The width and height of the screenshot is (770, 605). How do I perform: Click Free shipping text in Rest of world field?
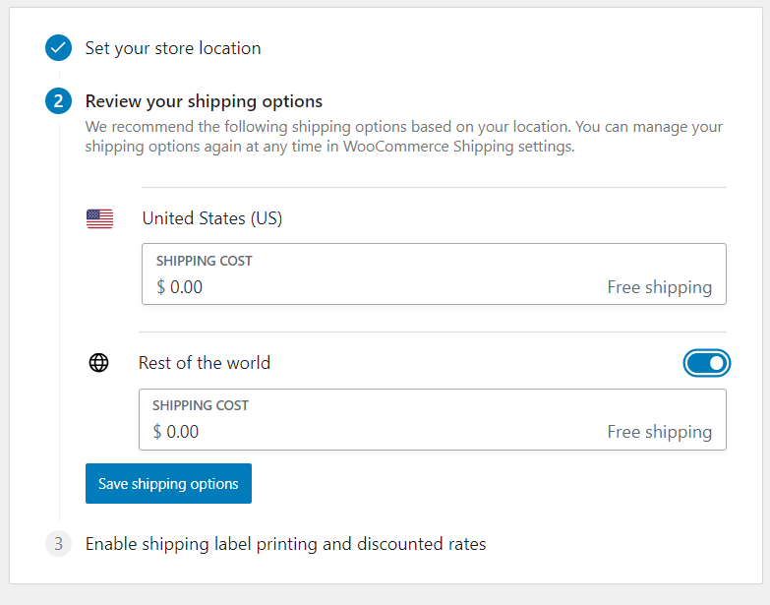tap(659, 432)
